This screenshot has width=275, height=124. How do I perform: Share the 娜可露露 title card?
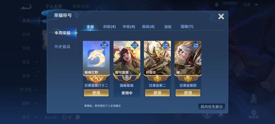pyautogui.click(x=135, y=45)
